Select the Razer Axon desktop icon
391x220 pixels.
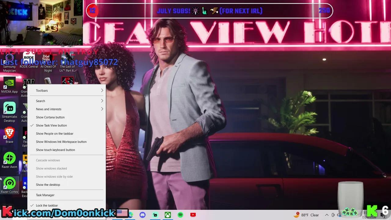coord(9,160)
